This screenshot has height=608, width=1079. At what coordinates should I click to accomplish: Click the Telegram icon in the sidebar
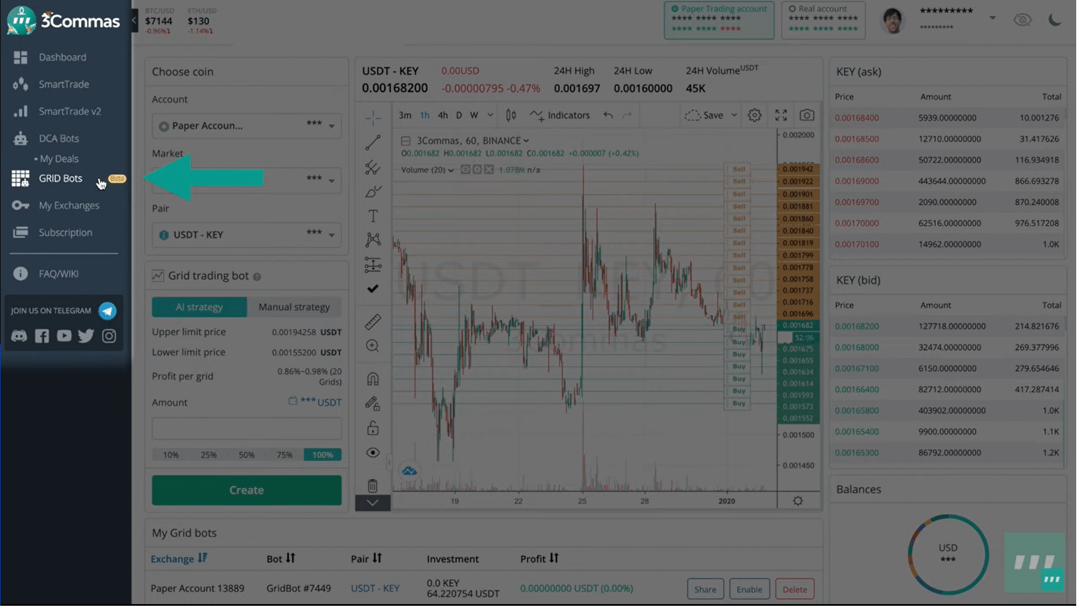(x=107, y=311)
